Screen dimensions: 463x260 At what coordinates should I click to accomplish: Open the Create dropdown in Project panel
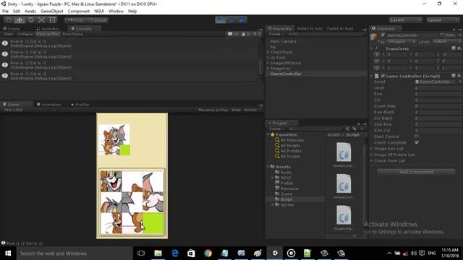point(276,129)
